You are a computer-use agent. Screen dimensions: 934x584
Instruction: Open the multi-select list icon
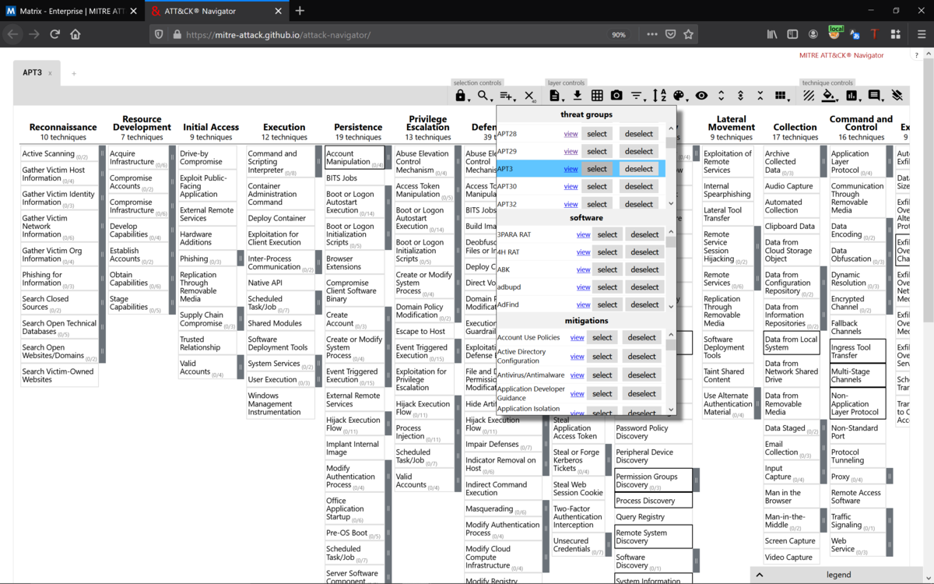[x=507, y=96]
